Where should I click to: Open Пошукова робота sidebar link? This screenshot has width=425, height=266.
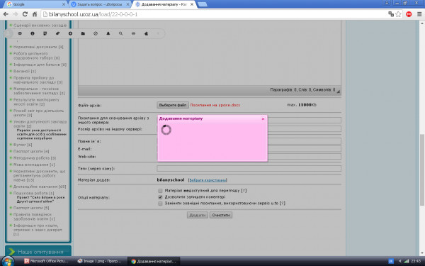(33, 193)
